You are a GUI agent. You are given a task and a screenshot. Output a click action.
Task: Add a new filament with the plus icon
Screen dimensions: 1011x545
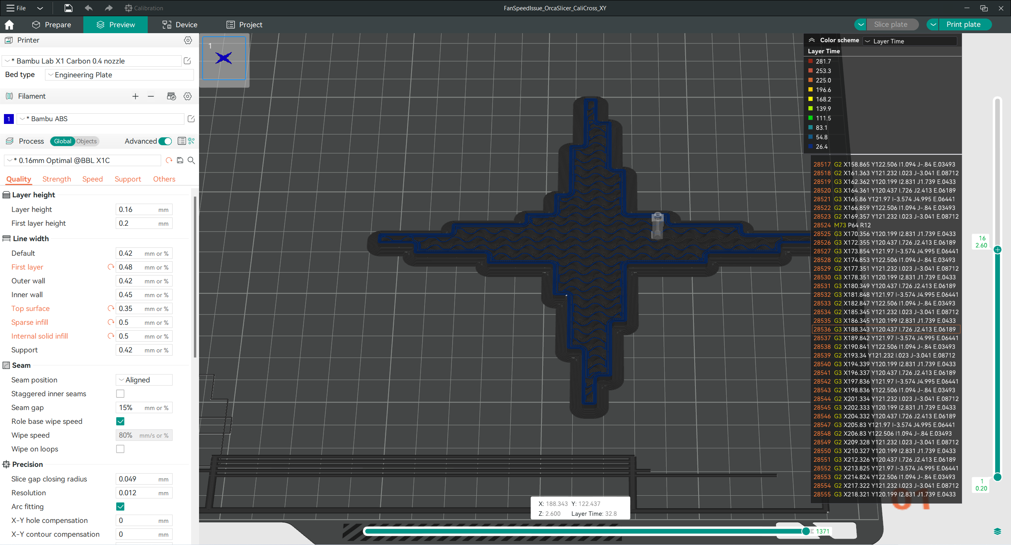point(135,96)
